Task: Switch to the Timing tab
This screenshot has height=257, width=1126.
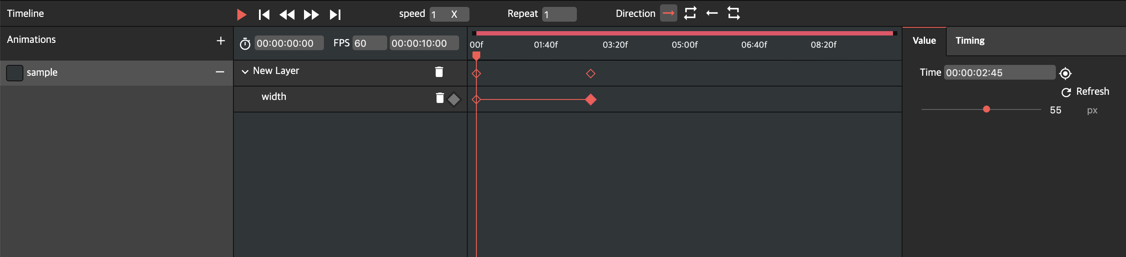Action: tap(971, 41)
